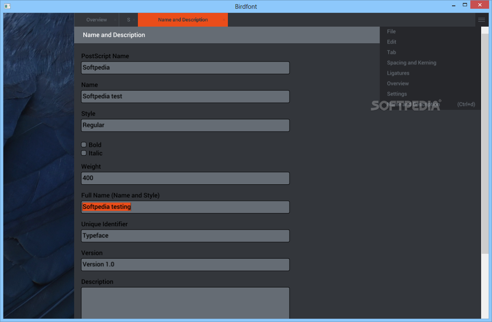This screenshot has height=322, width=492.
Task: Open the hamburger menu icon
Action: 481,20
